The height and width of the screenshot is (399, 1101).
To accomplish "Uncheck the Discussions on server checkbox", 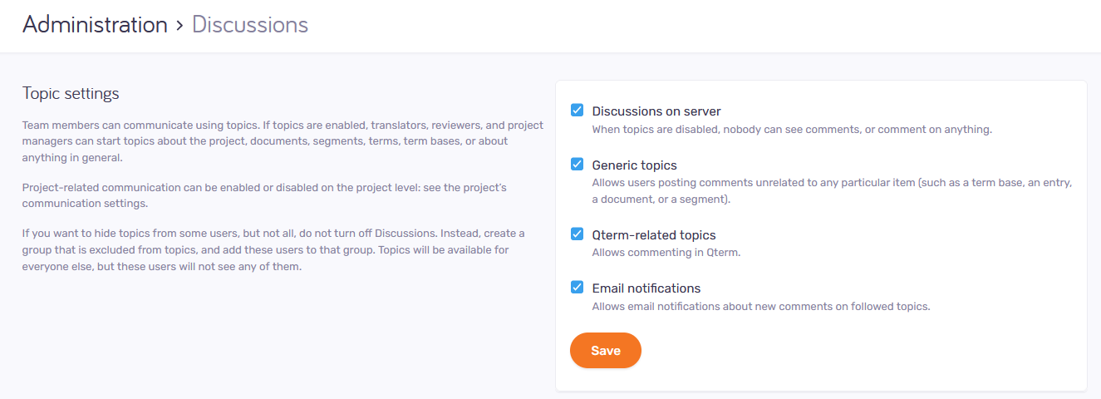I will 577,110.
